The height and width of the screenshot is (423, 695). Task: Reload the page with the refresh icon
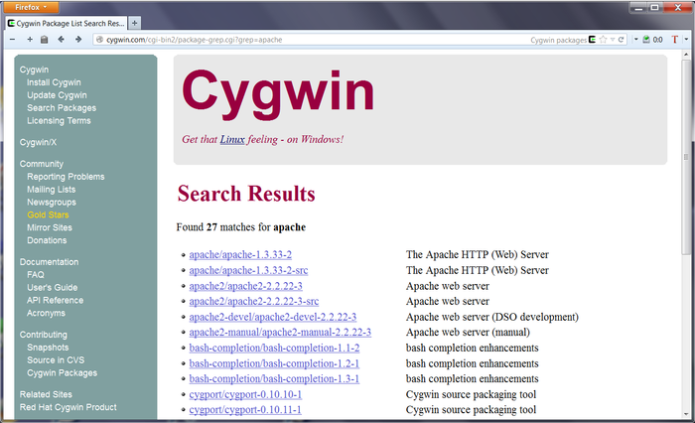(621, 40)
